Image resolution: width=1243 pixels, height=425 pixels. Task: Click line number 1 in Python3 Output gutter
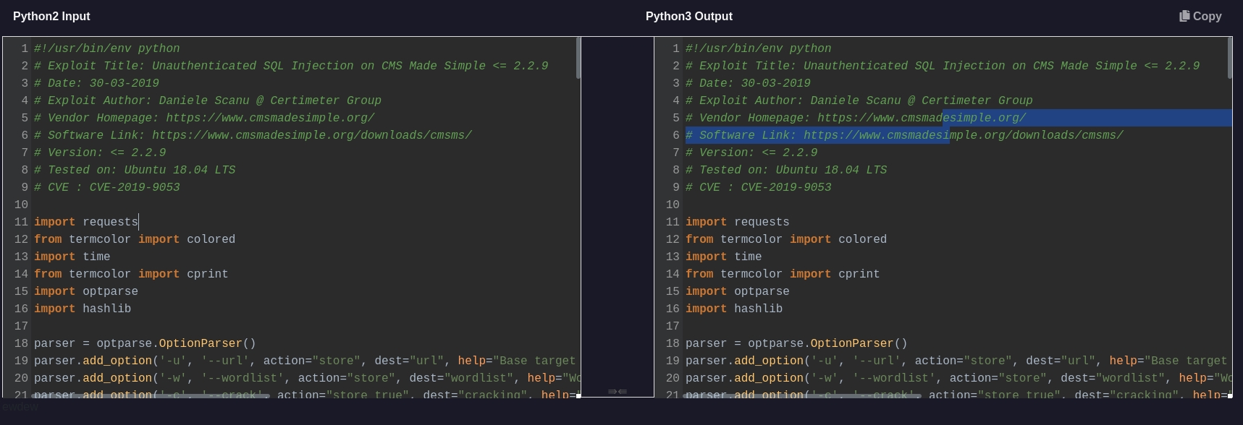[x=675, y=48]
